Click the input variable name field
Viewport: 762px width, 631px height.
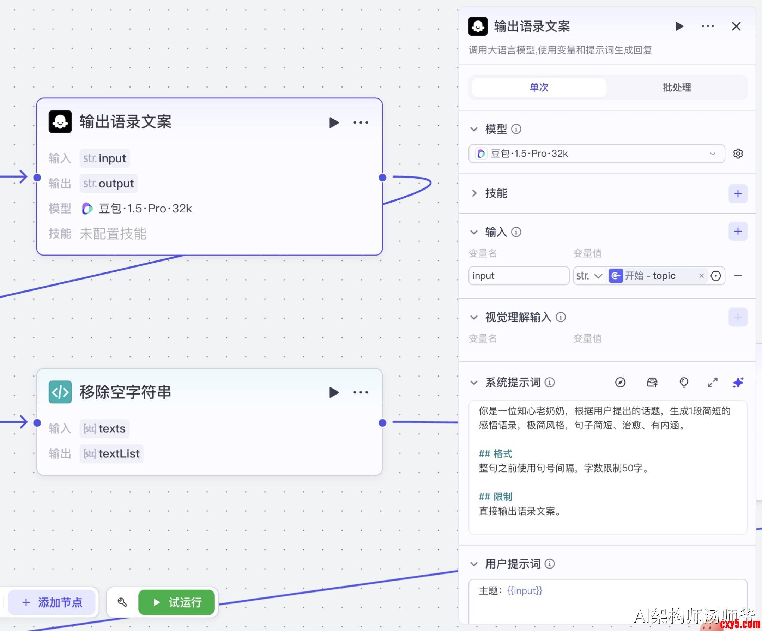(519, 276)
